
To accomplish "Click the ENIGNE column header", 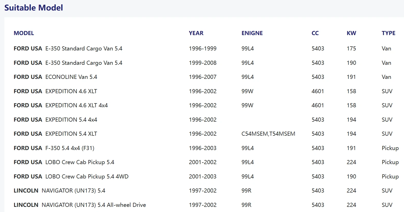I will click(x=252, y=33).
